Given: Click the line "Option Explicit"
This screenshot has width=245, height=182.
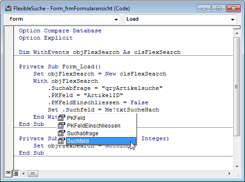Looking at the screenshot, I should (x=46, y=38).
